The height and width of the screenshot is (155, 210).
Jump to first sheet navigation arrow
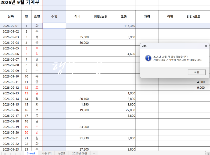click(5, 154)
